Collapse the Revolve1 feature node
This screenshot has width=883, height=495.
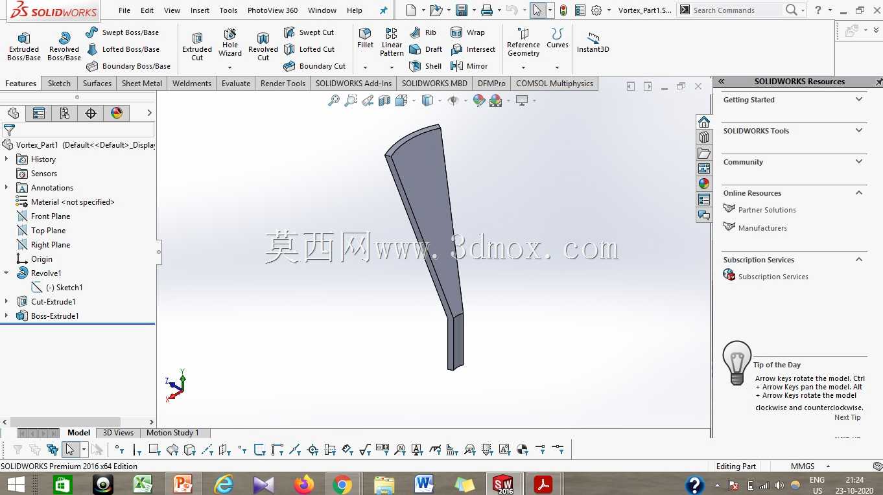[6, 273]
